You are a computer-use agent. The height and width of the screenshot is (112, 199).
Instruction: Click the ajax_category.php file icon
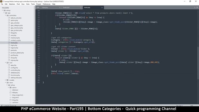click(9, 26)
